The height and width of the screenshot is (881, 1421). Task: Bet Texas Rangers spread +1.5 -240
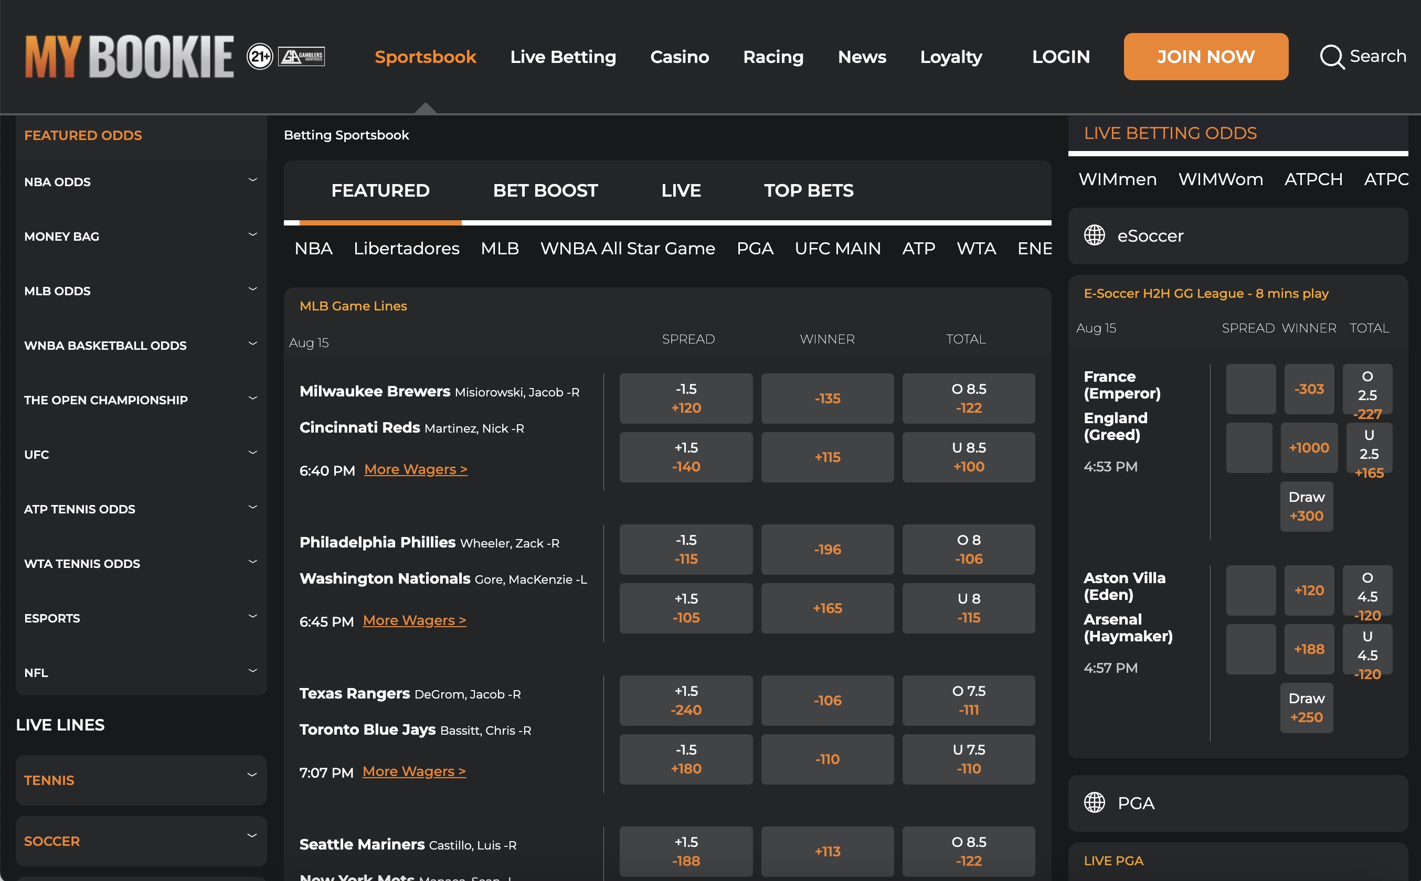[686, 701]
